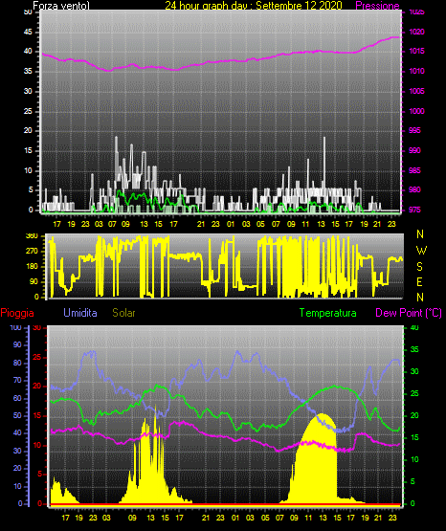Click the 180 value on wind-direction axis
The height and width of the screenshot is (531, 446).
pos(33,267)
